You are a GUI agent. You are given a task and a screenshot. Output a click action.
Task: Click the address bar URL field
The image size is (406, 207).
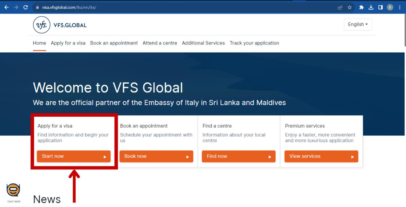click(185, 7)
